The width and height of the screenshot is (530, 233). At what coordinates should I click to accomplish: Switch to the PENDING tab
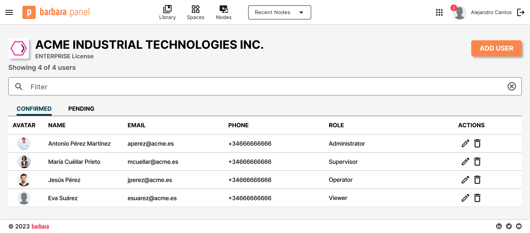[x=81, y=109]
